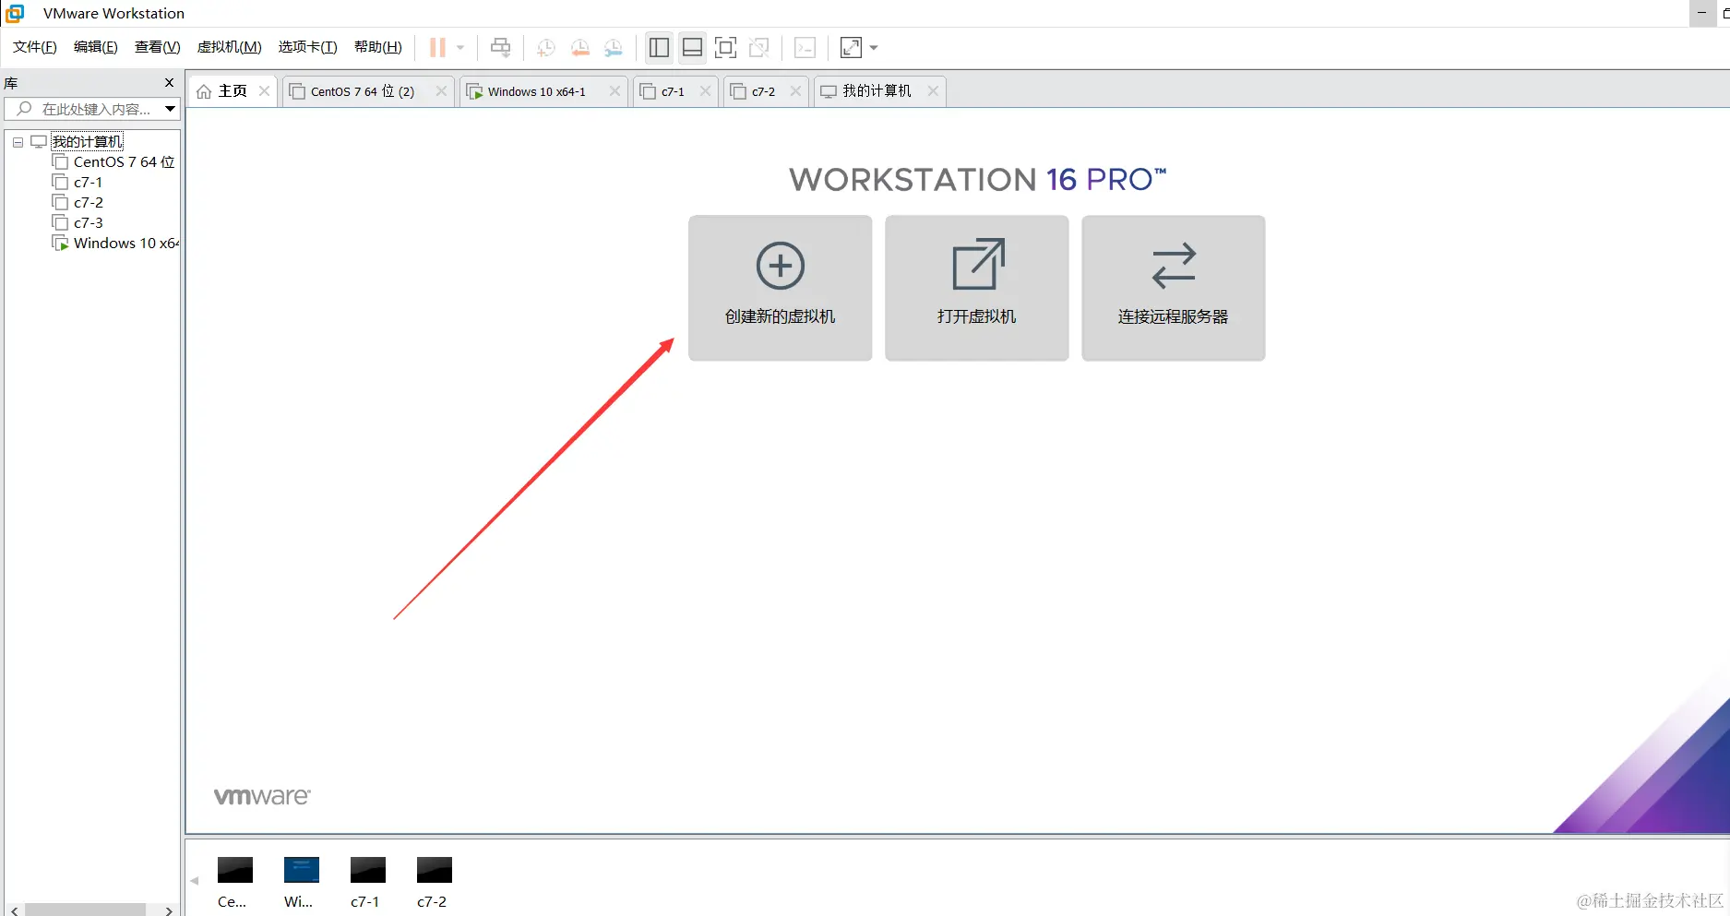Screen dimensions: 1730x916
Task: Click the orange pause/suspend VM toolbar icon
Action: [x=437, y=47]
